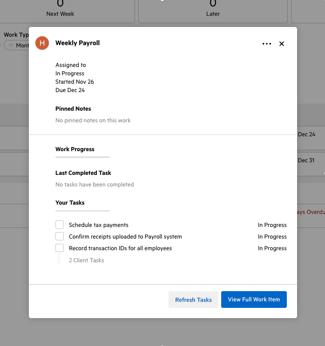The width and height of the screenshot is (325, 346).
Task: Close the Weekly Payroll dialog
Action: 281,44
